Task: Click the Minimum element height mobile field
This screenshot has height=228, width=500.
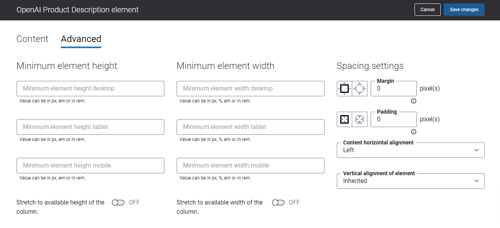Action: click(x=90, y=166)
